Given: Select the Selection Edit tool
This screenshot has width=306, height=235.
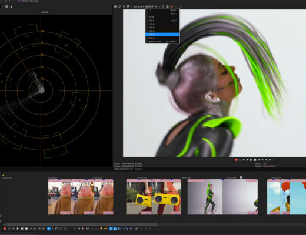Looking at the screenshot, I should (61, 229).
